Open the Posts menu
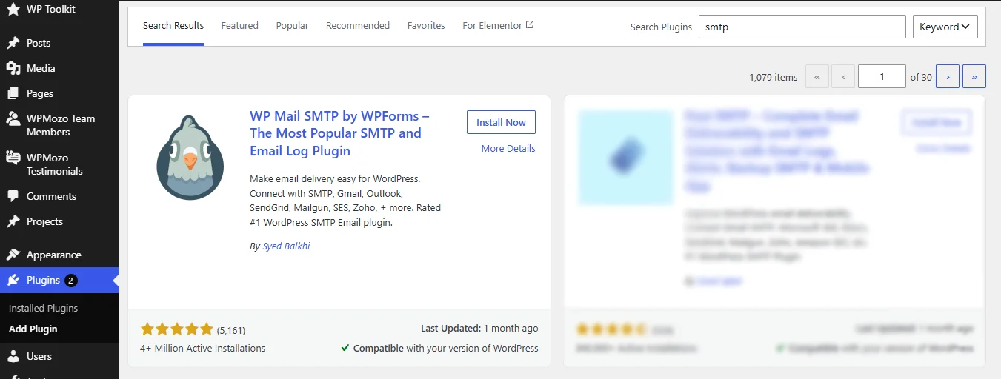The width and height of the screenshot is (1001, 379). pos(59,43)
